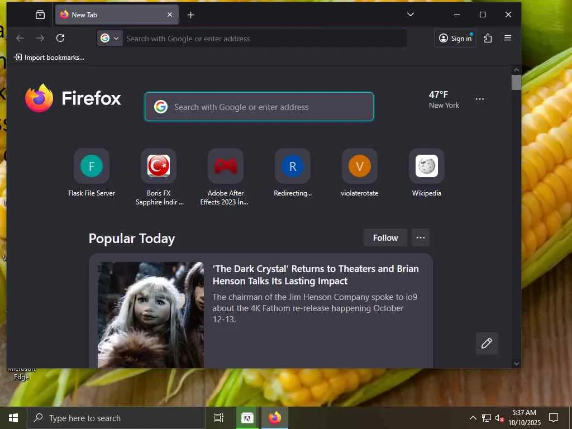Open the Wikipedia shortcut tile
Image resolution: width=572 pixels, height=429 pixels.
(426, 173)
